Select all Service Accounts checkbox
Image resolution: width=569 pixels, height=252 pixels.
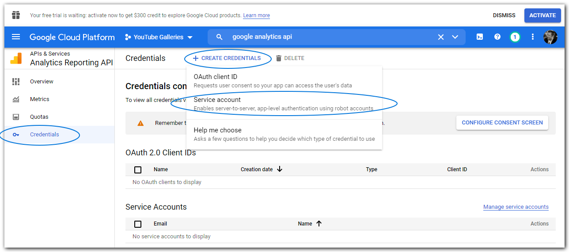(x=138, y=224)
